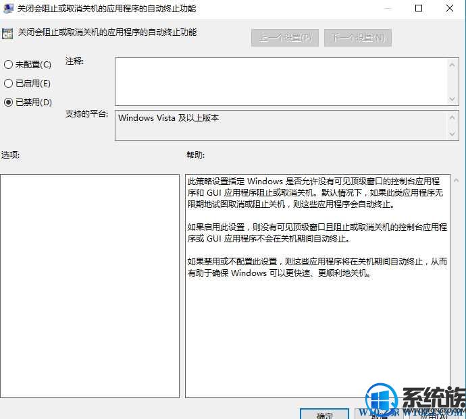The height and width of the screenshot is (419, 466).
Task: Click help paragraph starting '此策略设置指定 Windows'
Action: coord(315,192)
